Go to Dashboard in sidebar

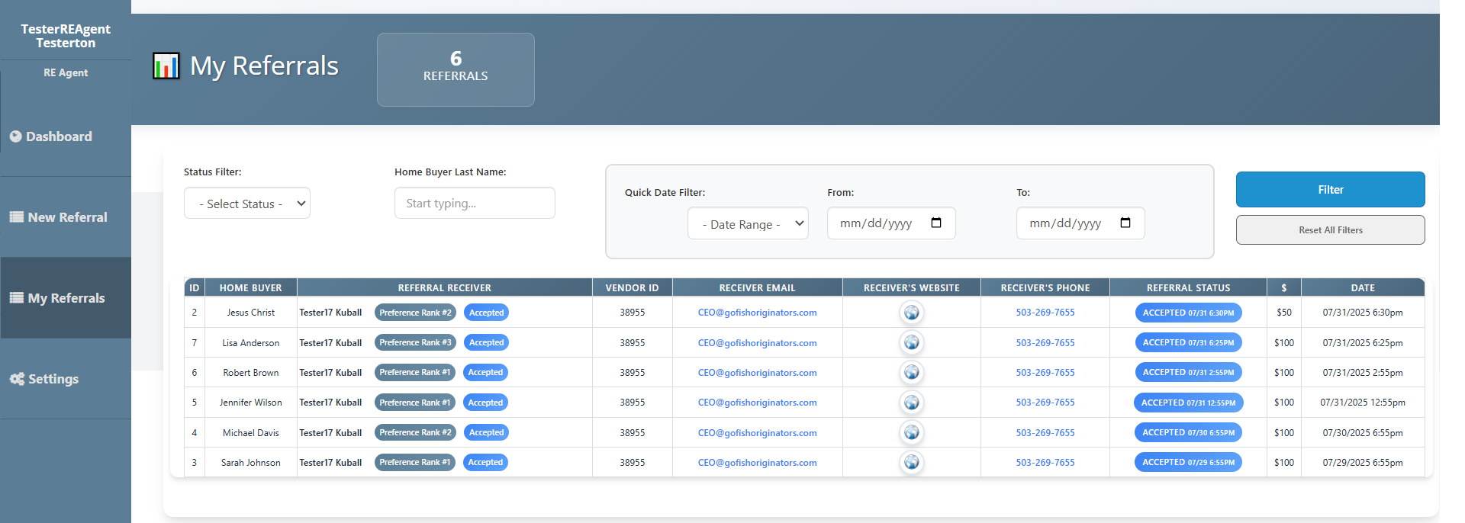(66, 136)
